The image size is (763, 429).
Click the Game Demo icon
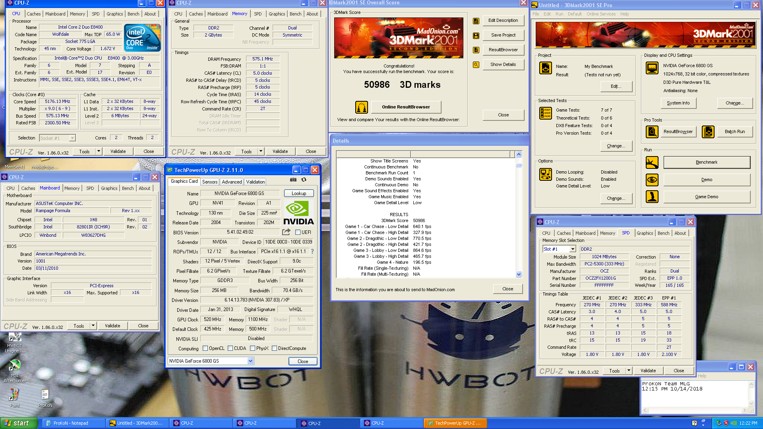(x=652, y=197)
